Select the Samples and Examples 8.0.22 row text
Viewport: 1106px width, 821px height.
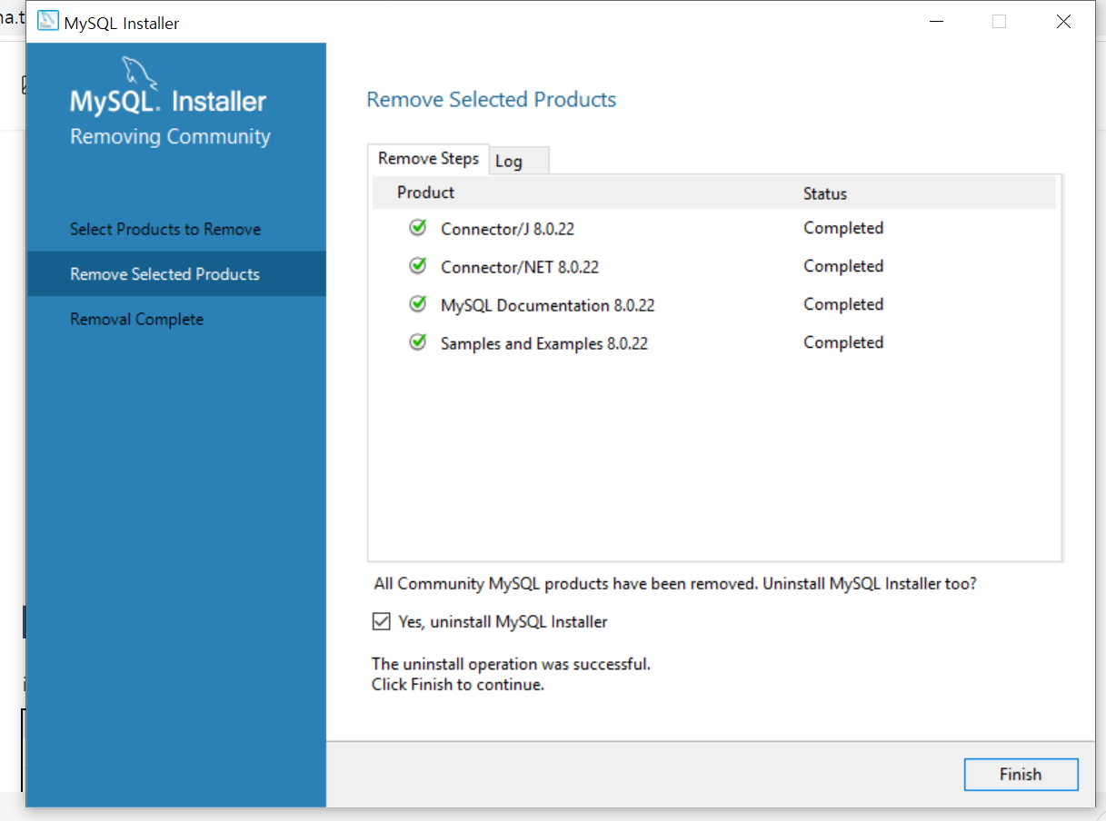tap(543, 343)
